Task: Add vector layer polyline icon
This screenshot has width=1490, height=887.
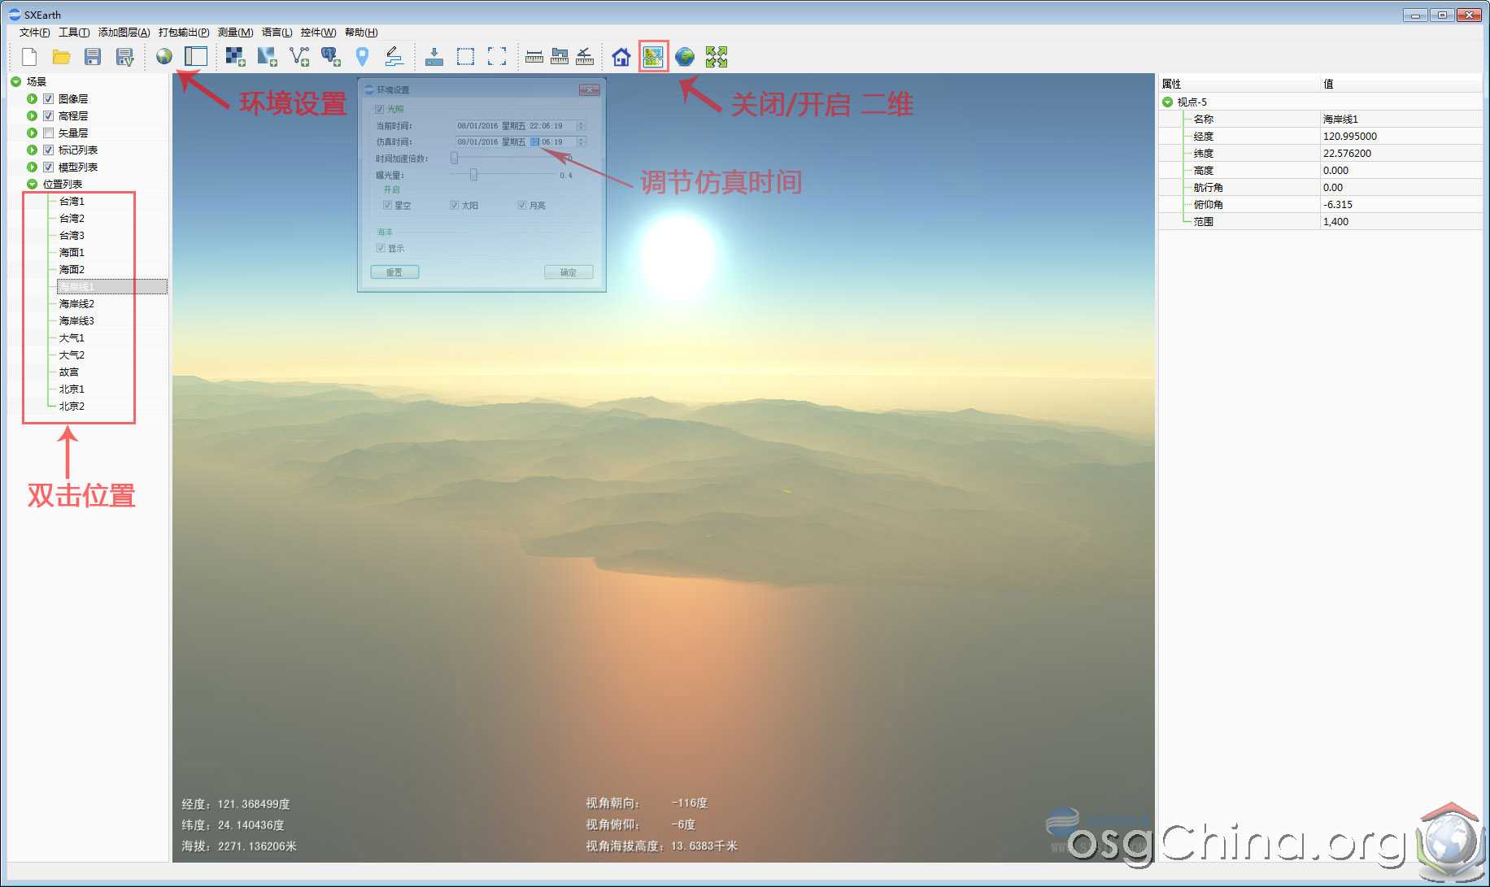Action: click(299, 56)
